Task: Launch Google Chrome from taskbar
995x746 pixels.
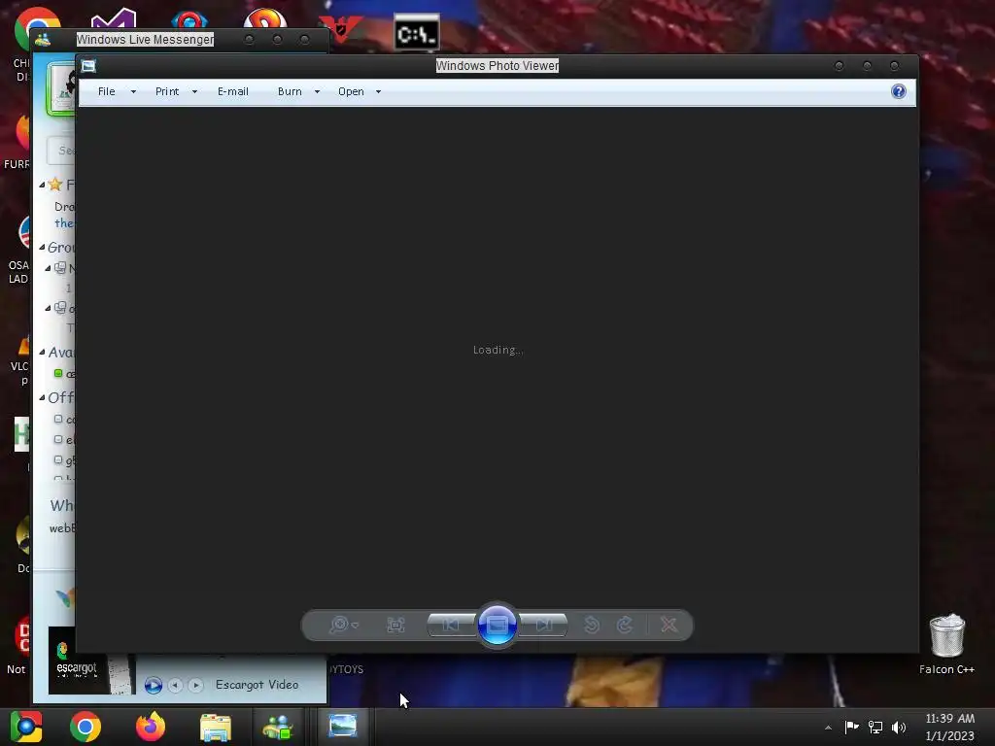Action: point(86,727)
